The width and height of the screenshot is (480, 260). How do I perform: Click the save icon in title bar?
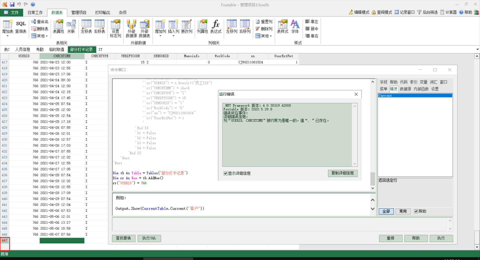coord(12,4)
